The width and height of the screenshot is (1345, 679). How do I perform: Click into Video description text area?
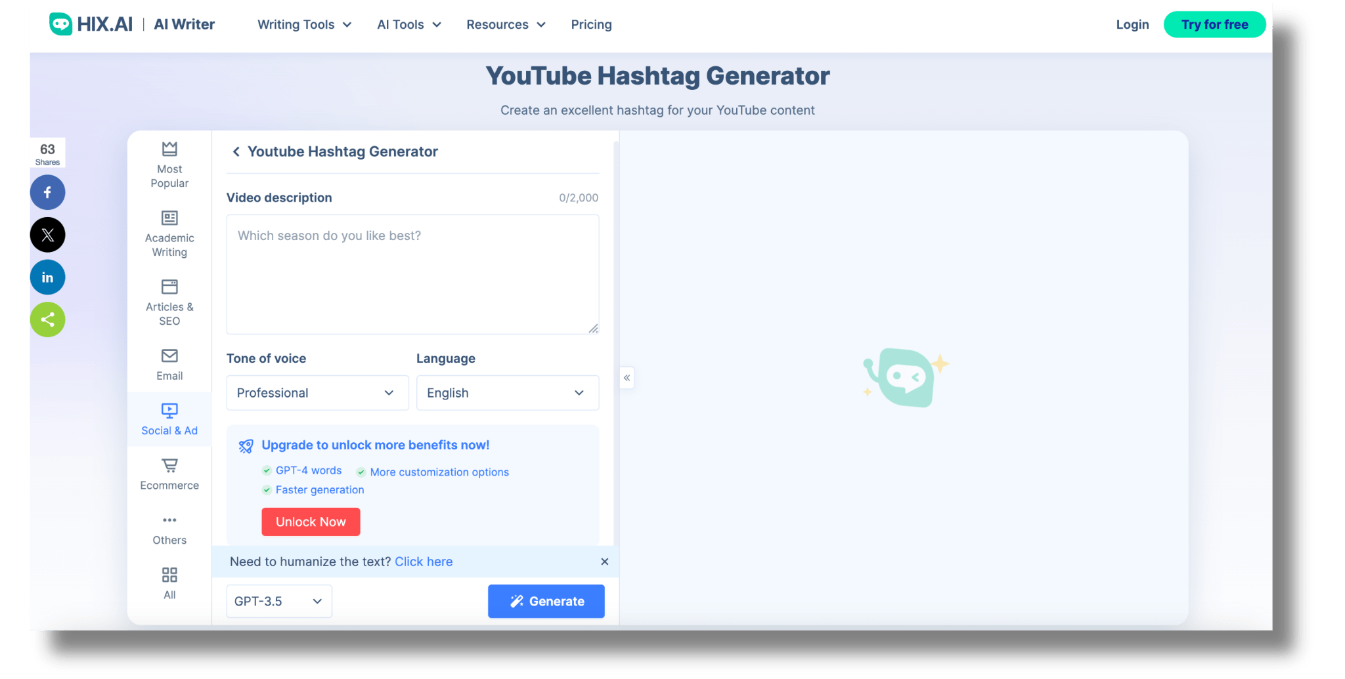coord(412,274)
